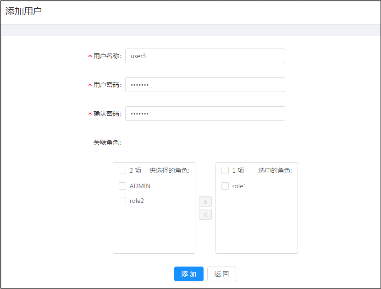Focus the 用户名称 field containing user3

pyautogui.click(x=205, y=56)
